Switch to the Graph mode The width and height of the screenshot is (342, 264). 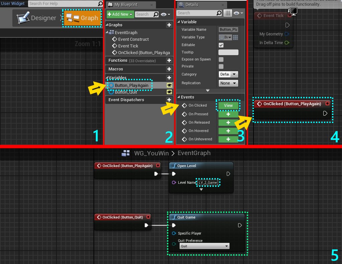[82, 18]
